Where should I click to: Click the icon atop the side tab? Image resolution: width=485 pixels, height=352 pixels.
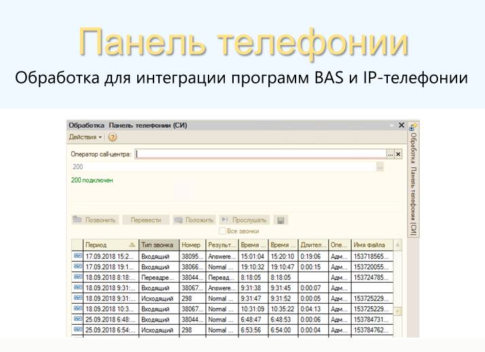[413, 127]
